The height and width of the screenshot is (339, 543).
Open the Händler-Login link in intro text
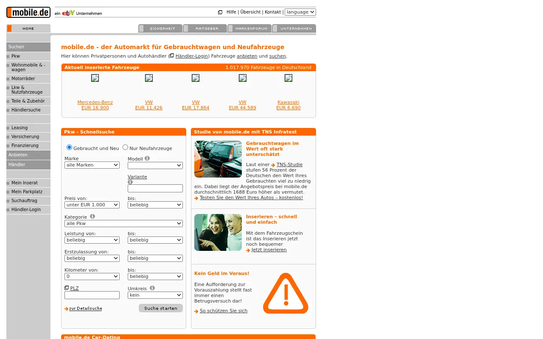192,56
